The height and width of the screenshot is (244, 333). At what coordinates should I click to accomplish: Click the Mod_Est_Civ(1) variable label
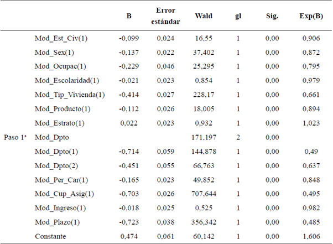[60, 38]
